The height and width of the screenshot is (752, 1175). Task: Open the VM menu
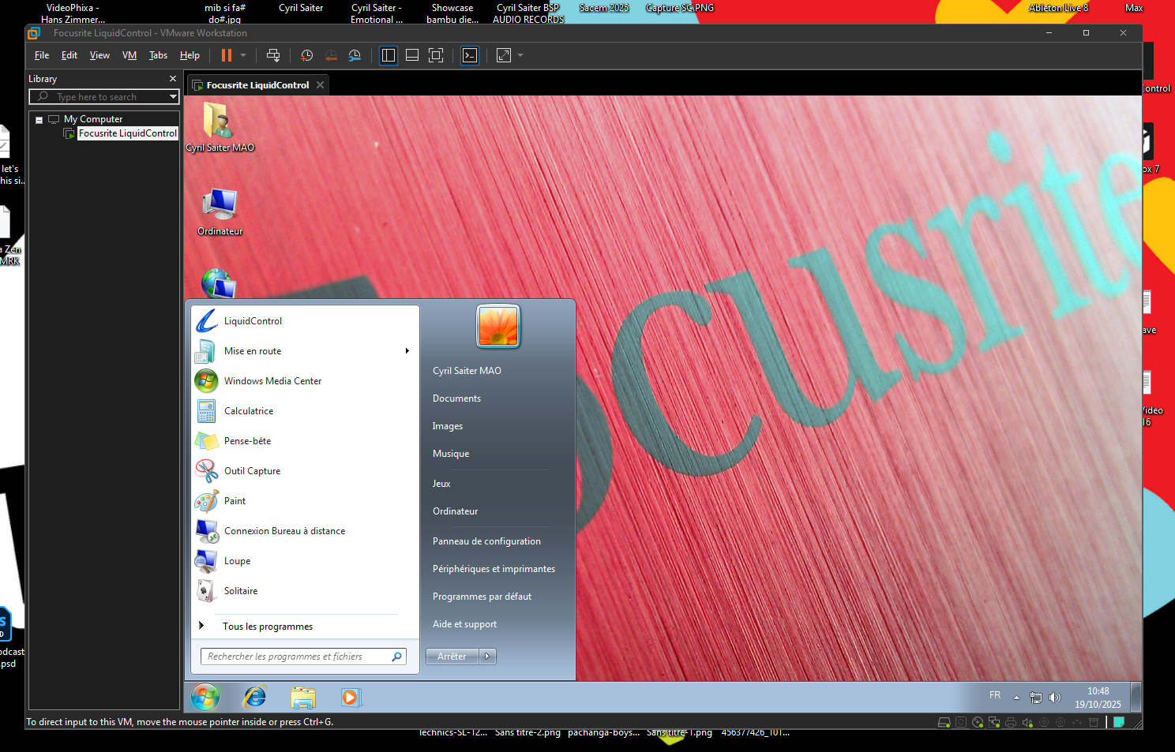130,55
